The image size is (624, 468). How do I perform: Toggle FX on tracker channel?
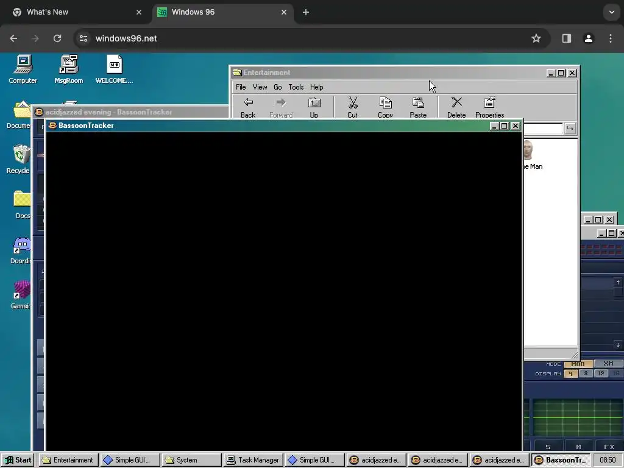609,447
